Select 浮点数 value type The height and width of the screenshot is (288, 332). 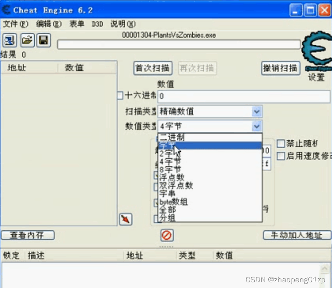click(210, 178)
